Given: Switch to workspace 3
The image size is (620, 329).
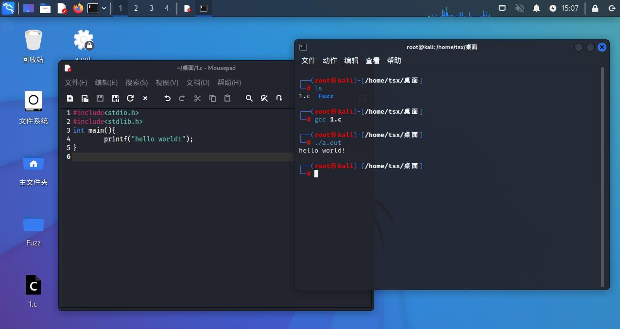Looking at the screenshot, I should (x=152, y=8).
